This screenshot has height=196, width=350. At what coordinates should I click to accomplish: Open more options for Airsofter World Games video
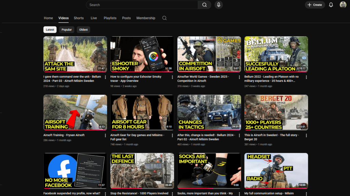click(x=239, y=77)
